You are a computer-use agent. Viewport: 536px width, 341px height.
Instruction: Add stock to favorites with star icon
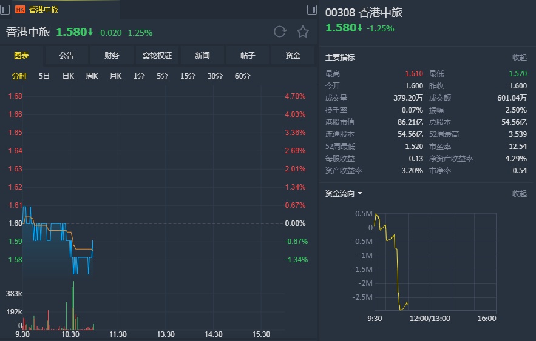(303, 32)
